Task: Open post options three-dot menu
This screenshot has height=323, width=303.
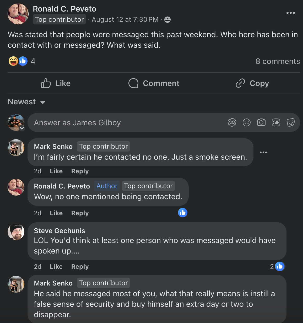Action: (290, 13)
